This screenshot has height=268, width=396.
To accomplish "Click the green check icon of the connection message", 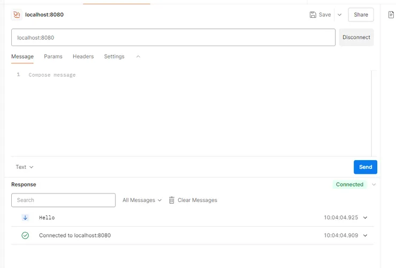I will pyautogui.click(x=25, y=236).
